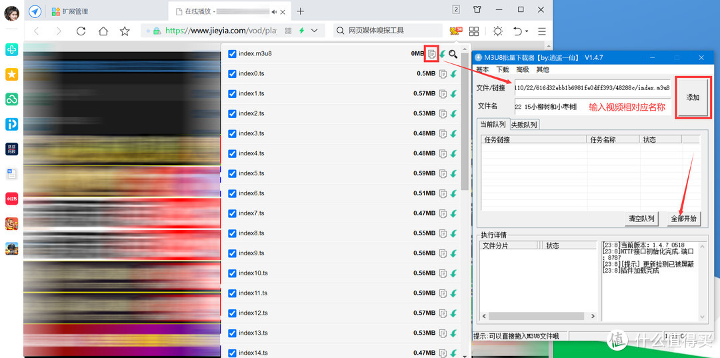The height and width of the screenshot is (358, 720).
Task: Download index4.ts with green arrow
Action: [x=453, y=154]
